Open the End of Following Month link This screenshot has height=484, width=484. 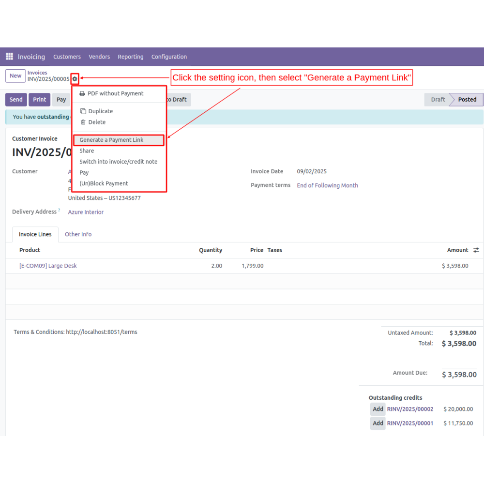327,185
